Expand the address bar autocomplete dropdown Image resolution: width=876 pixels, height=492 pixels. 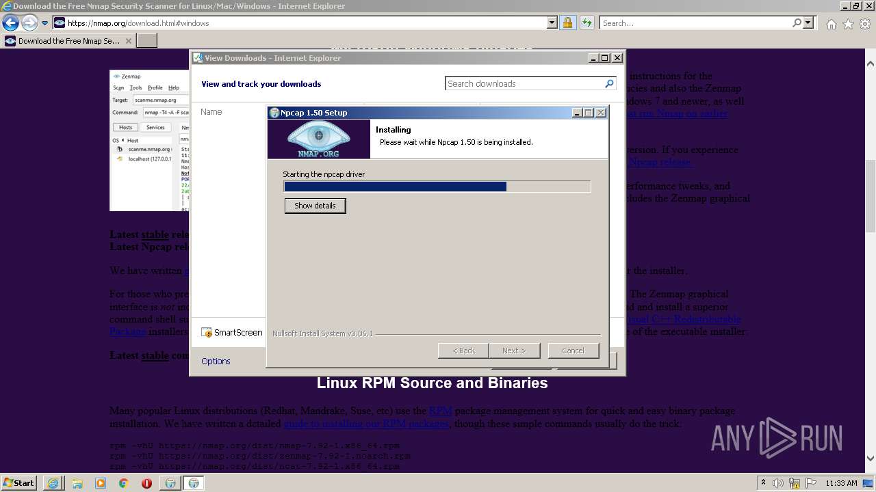point(552,23)
